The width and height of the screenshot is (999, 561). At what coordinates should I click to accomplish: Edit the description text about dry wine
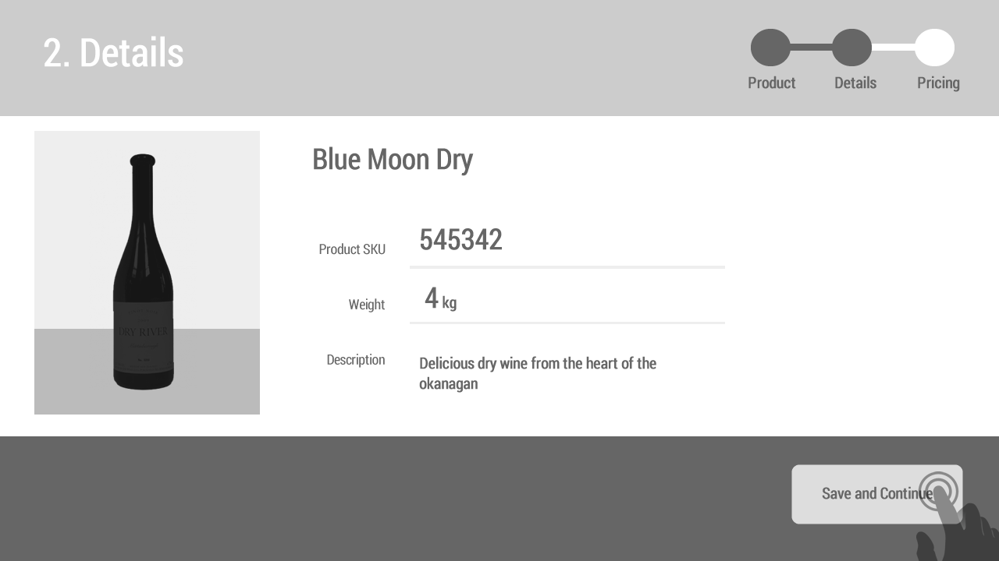click(538, 373)
